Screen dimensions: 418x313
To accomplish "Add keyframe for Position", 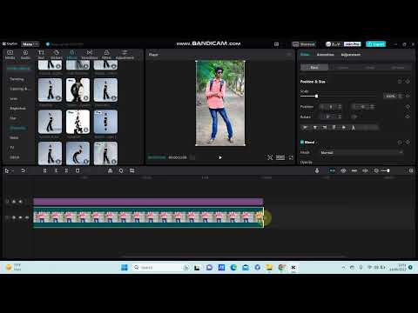I will [408, 107].
